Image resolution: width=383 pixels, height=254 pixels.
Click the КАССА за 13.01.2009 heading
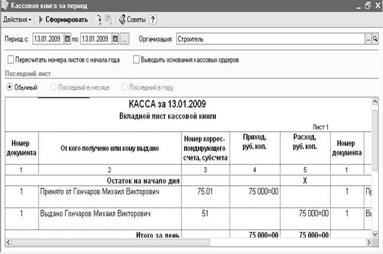coord(167,104)
